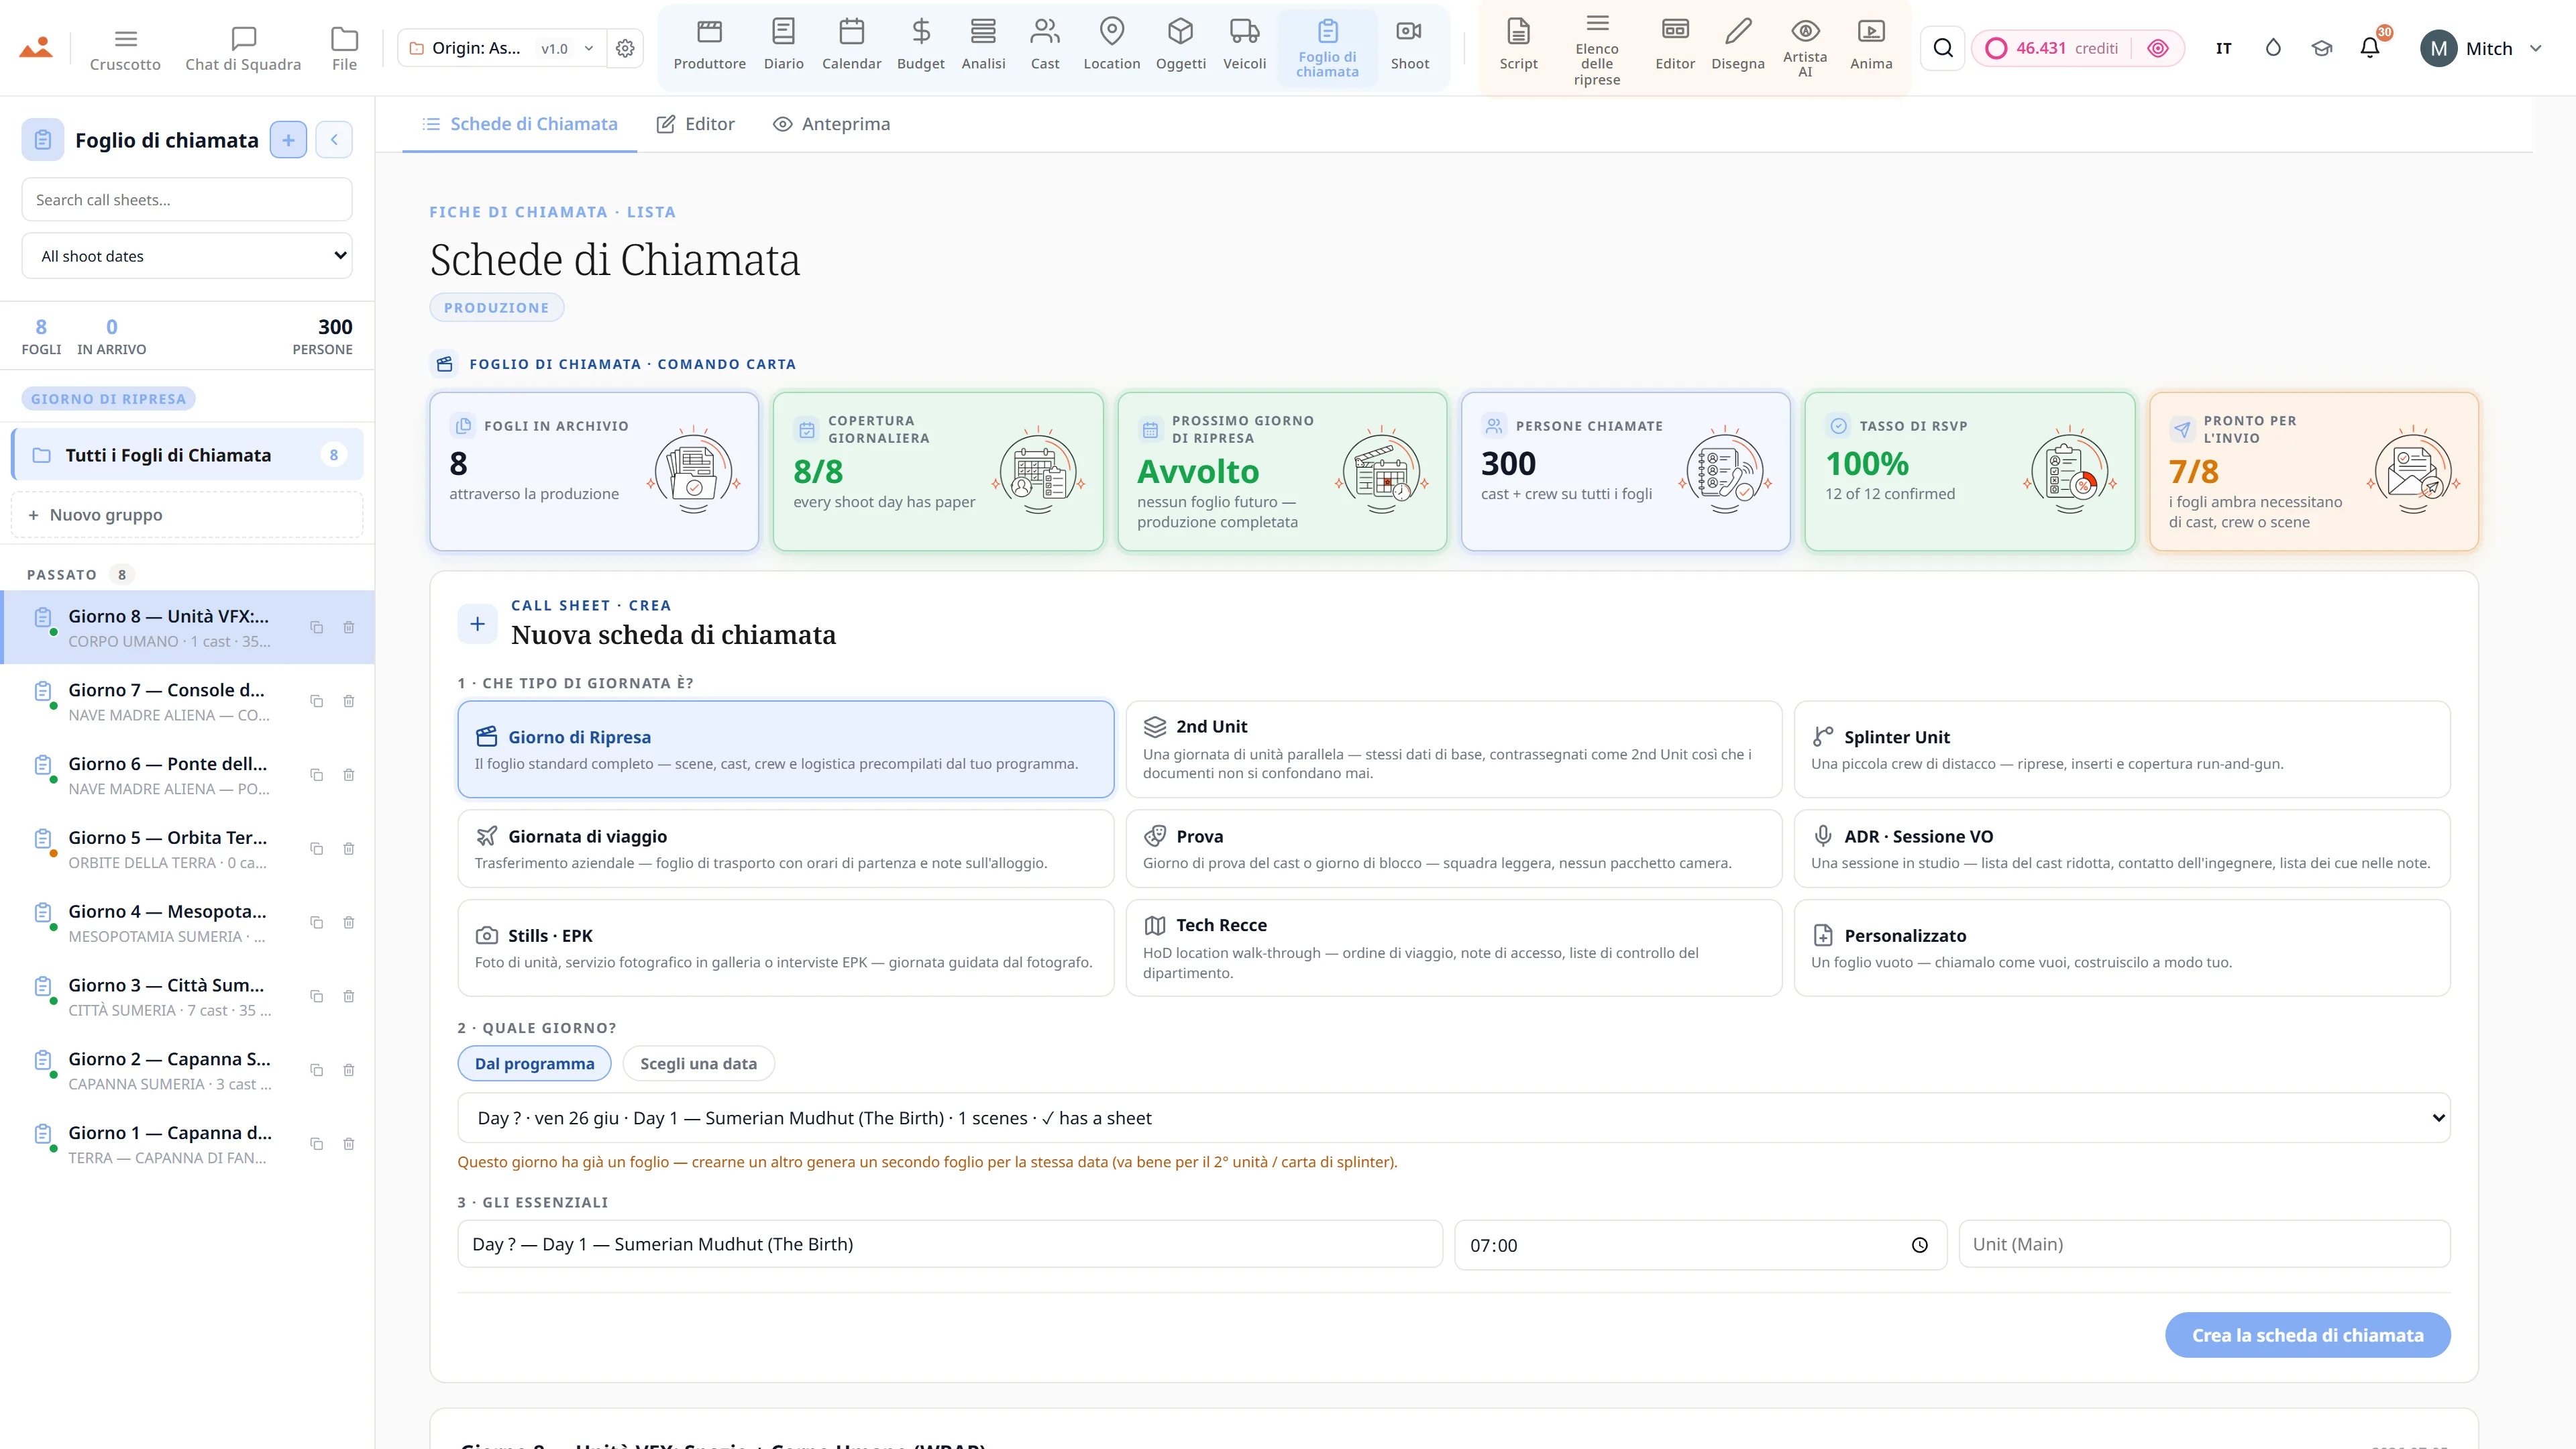Open the Tasso di RSVP card
Screen dimensions: 2576x1449
pyautogui.click(x=1969, y=471)
